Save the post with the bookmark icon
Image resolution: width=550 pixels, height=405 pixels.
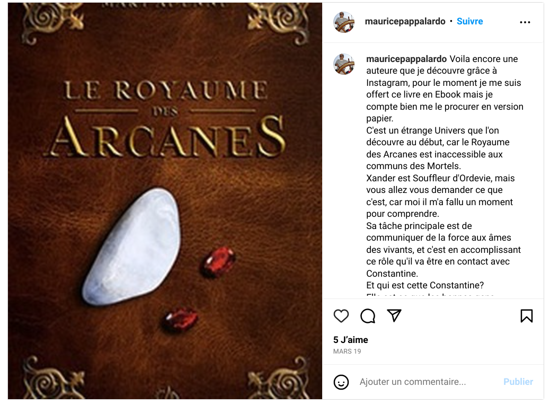527,316
